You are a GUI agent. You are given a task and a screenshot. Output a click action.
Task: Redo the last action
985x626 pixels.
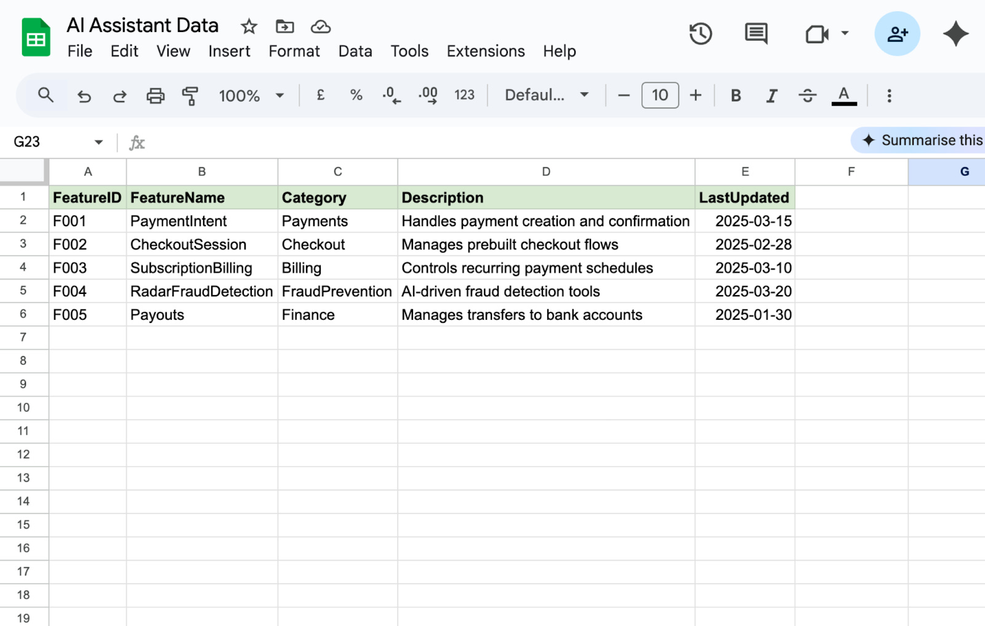119,96
